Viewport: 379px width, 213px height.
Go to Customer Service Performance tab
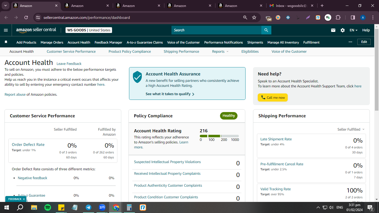(71, 52)
